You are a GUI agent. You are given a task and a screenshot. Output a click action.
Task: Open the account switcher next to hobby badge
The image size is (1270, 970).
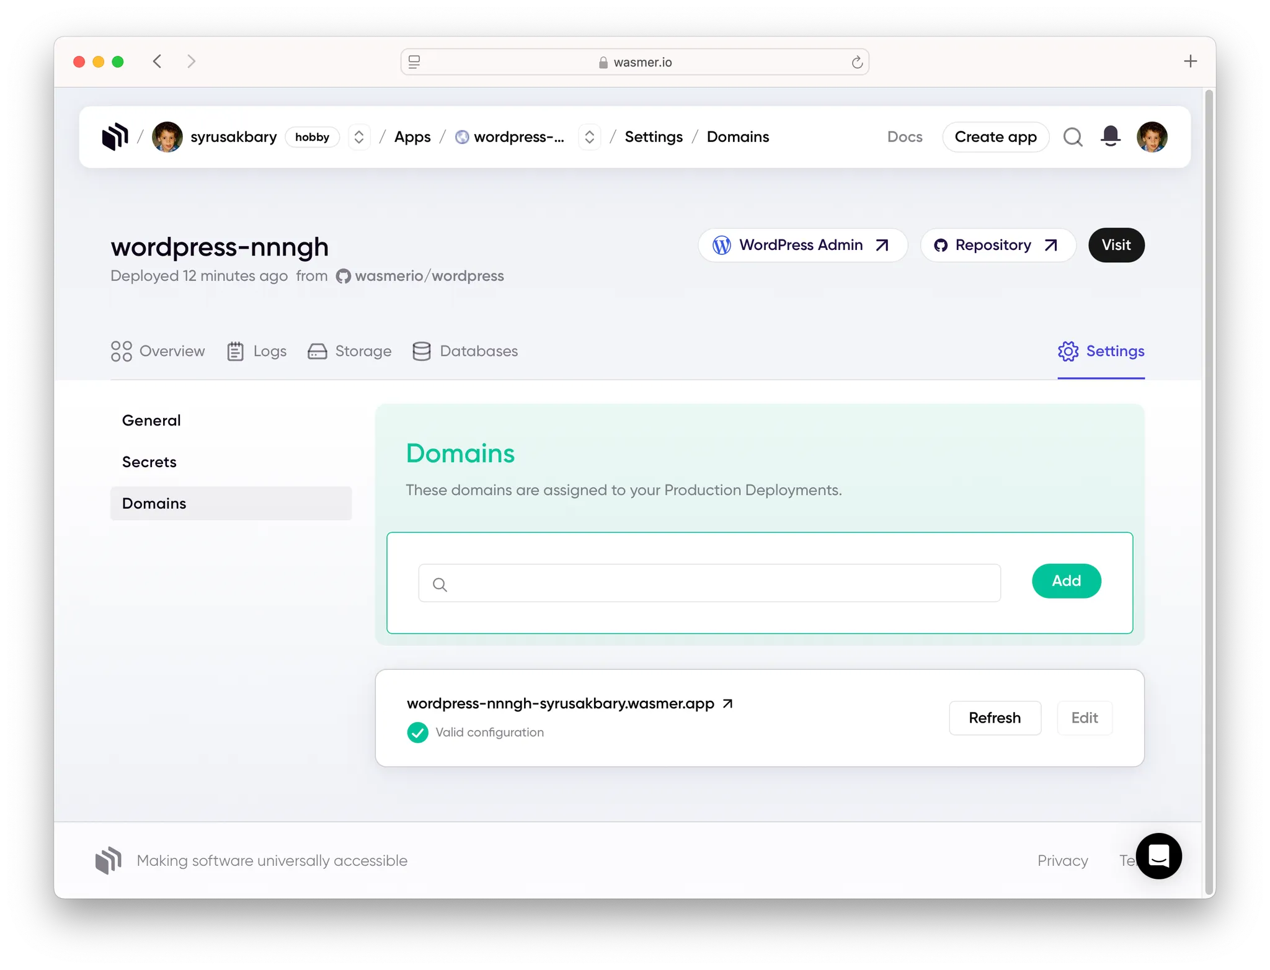point(358,136)
